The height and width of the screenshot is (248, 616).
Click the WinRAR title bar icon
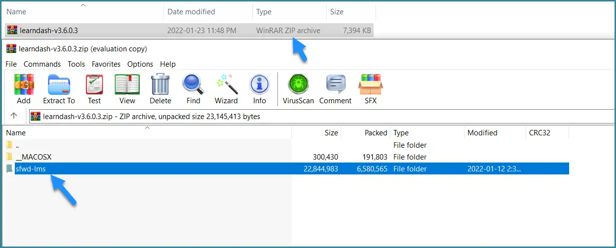point(11,48)
